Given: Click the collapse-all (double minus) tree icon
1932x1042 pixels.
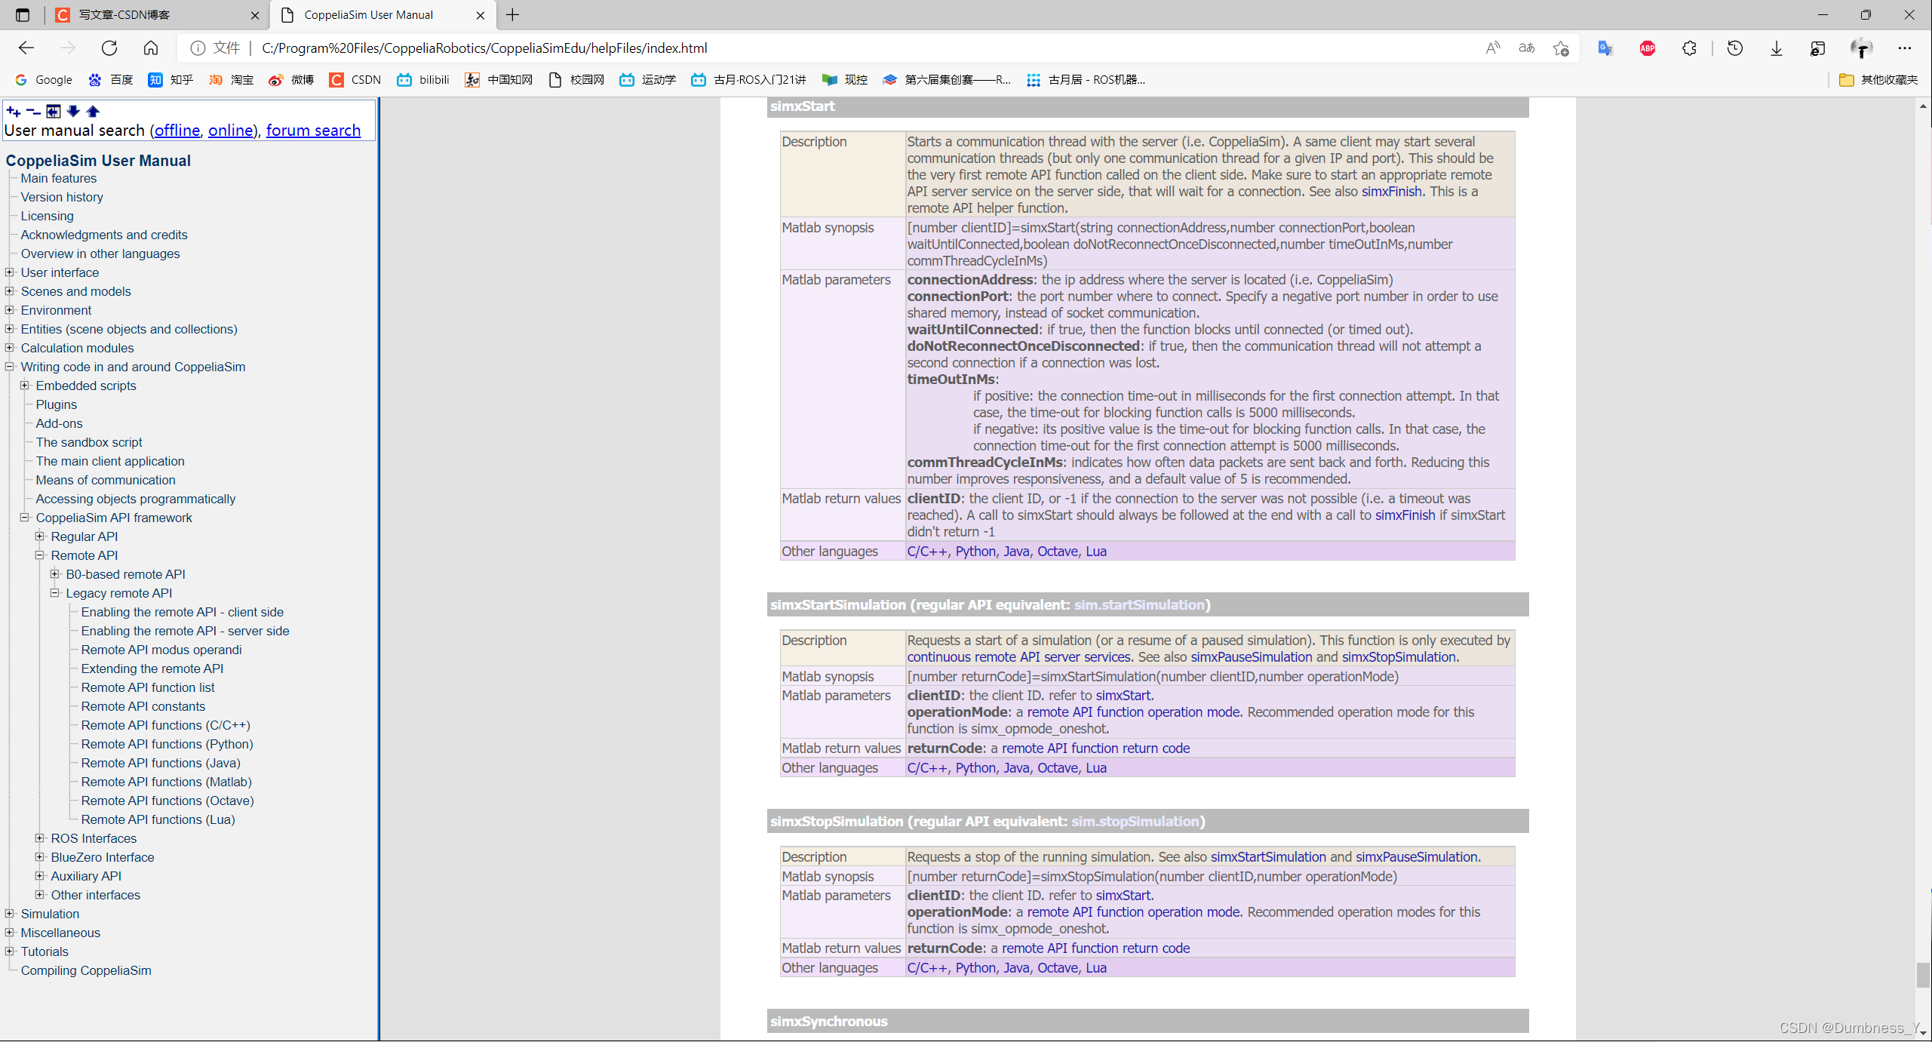Looking at the screenshot, I should click(32, 112).
